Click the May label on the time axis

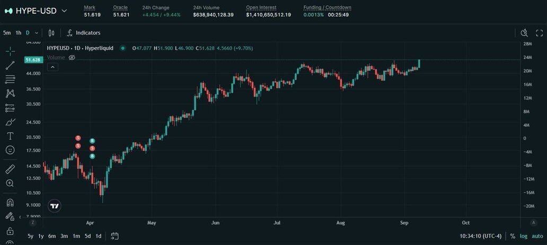[152, 223]
